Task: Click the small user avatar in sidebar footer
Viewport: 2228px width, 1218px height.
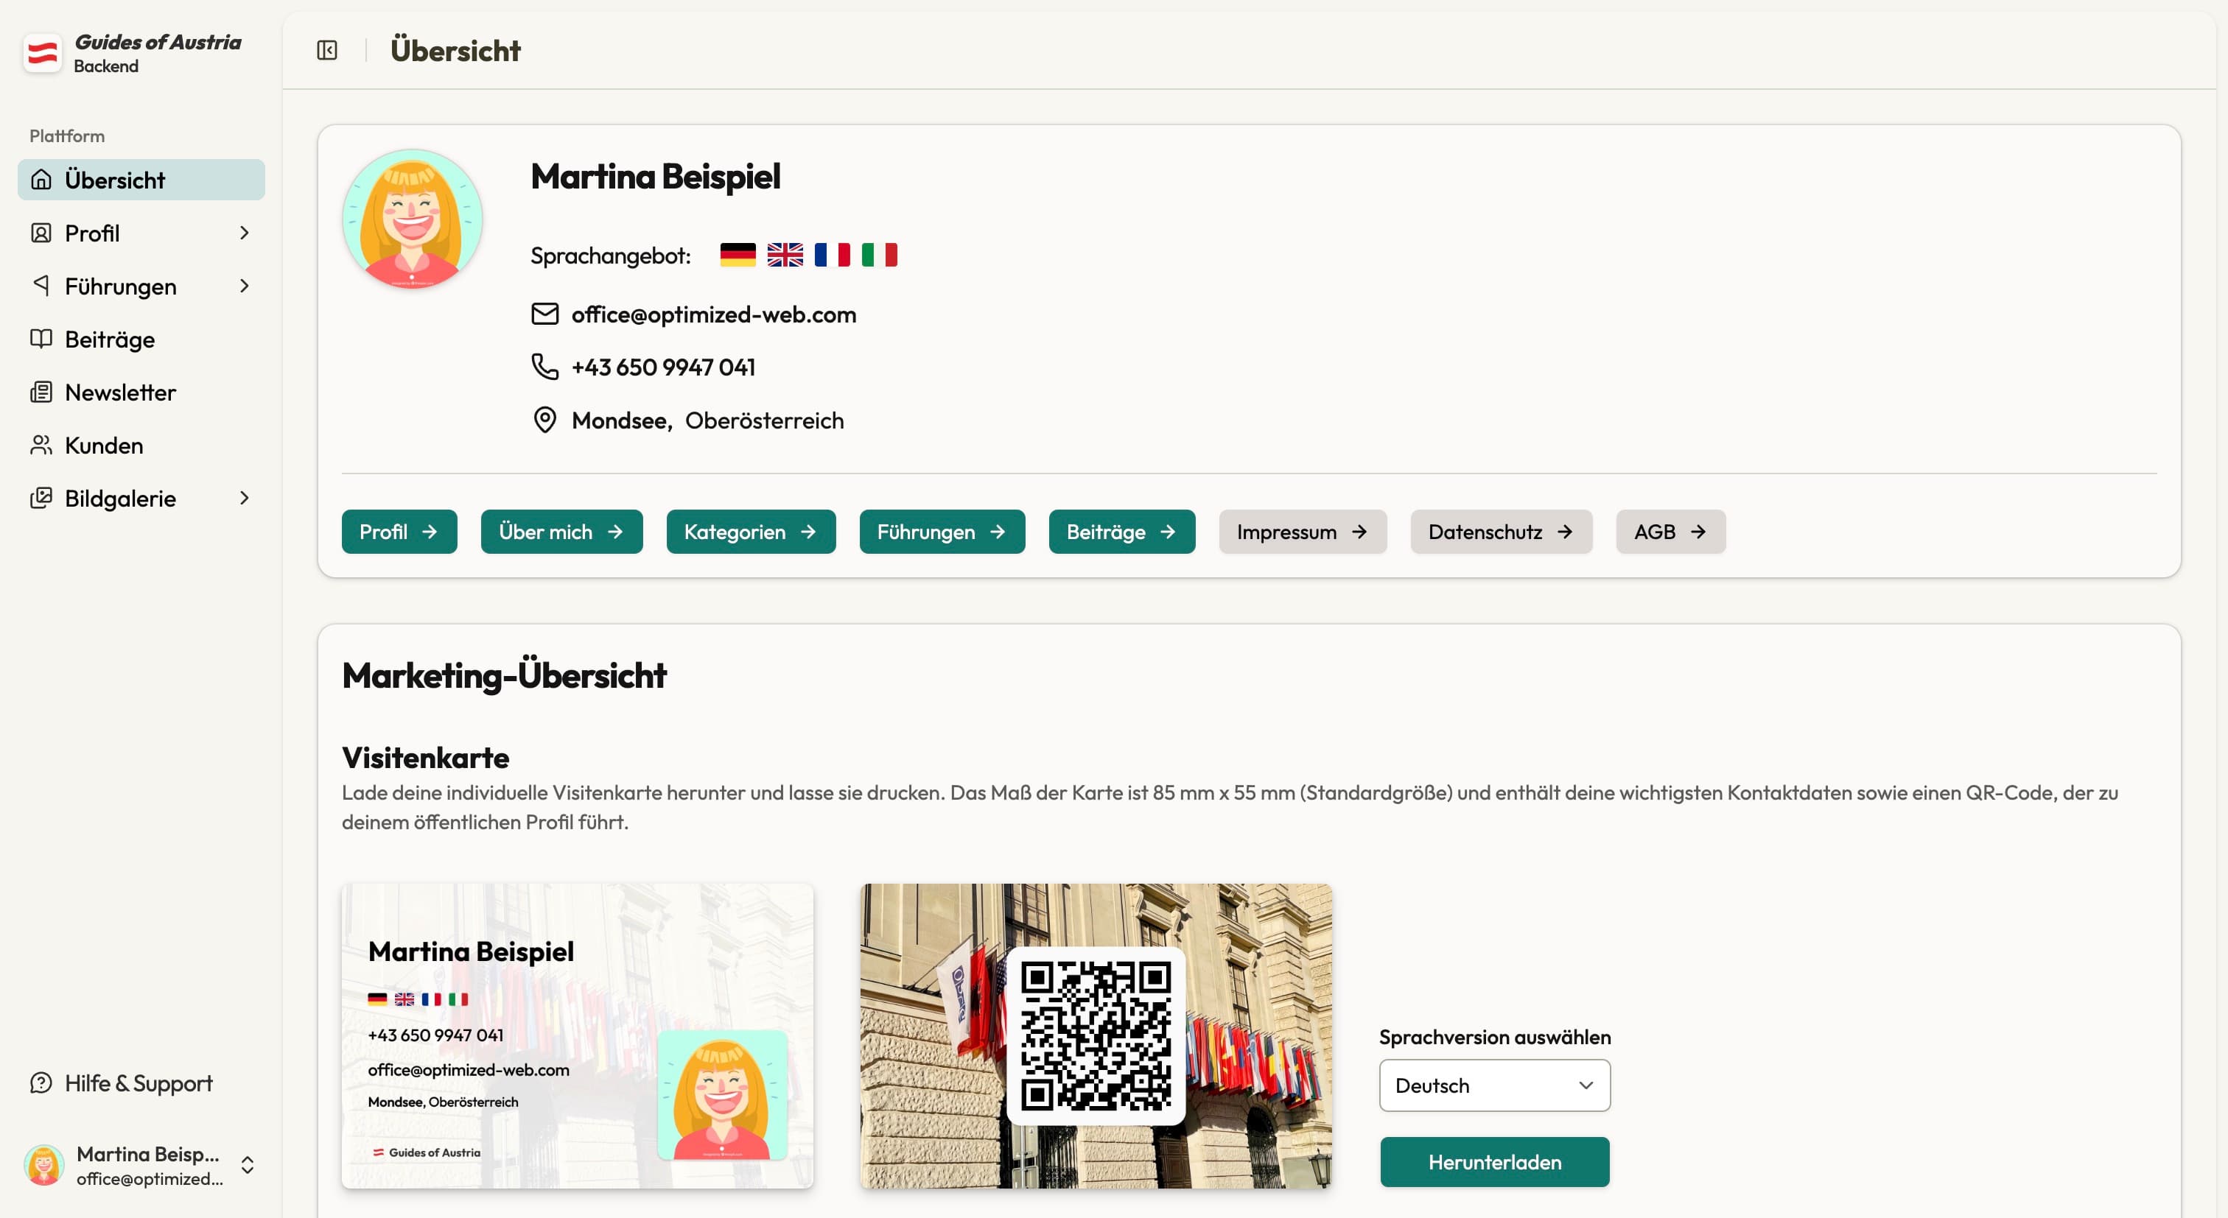Action: coord(44,1164)
